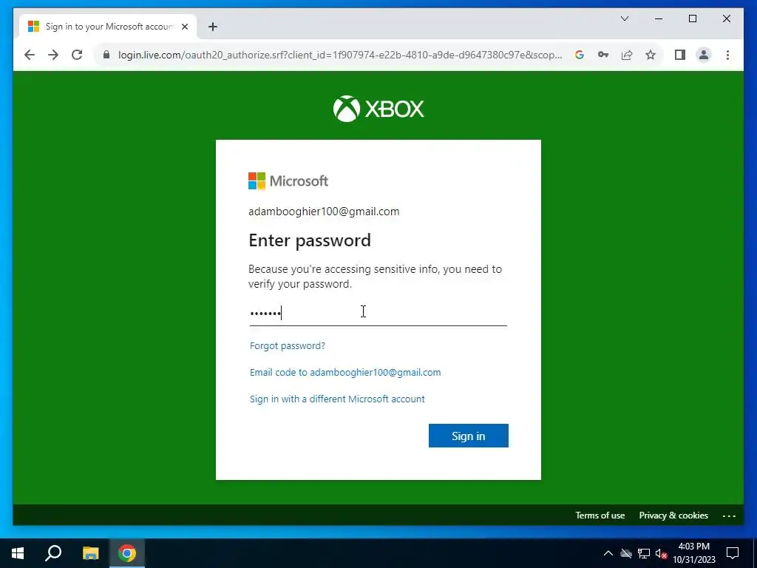Open the Google icon in address bar
This screenshot has height=568, width=757.
580,55
